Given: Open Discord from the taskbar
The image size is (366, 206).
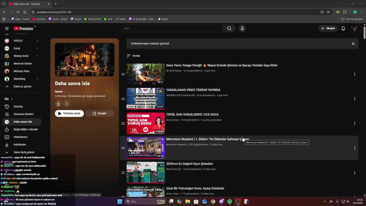Looking at the screenshot, I should (221, 201).
